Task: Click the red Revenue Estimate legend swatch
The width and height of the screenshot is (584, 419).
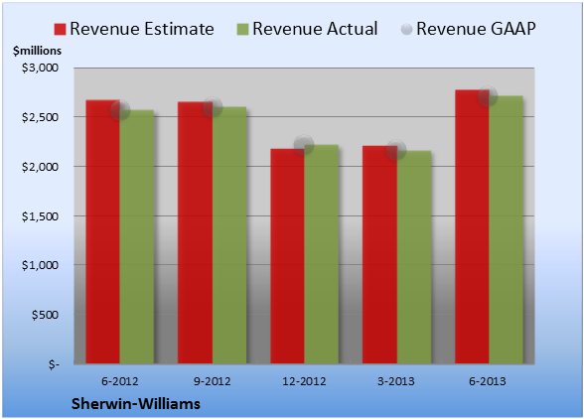Action: point(60,30)
